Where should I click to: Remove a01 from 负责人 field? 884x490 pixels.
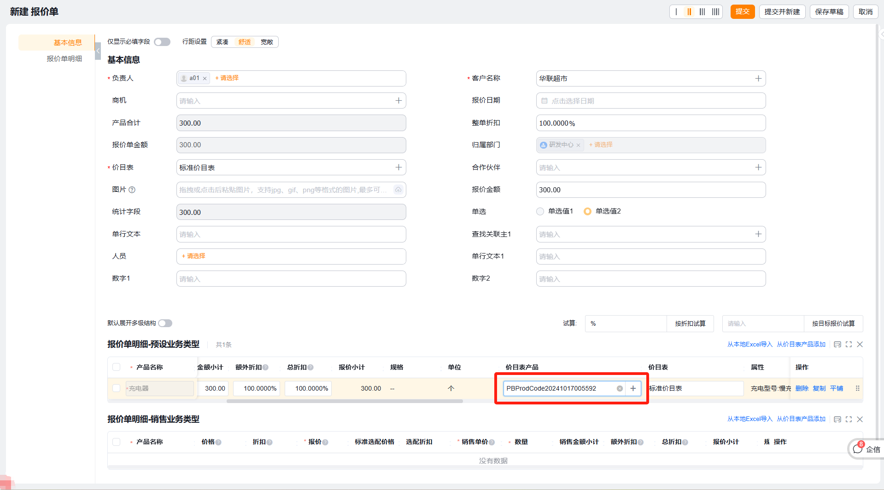(205, 79)
